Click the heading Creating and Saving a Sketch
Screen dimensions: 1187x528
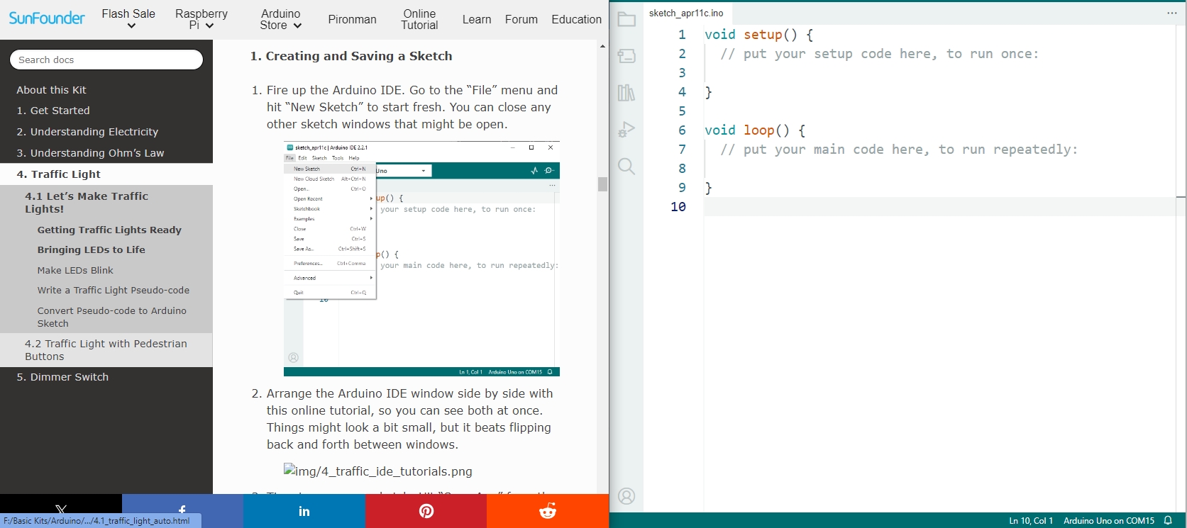(350, 56)
